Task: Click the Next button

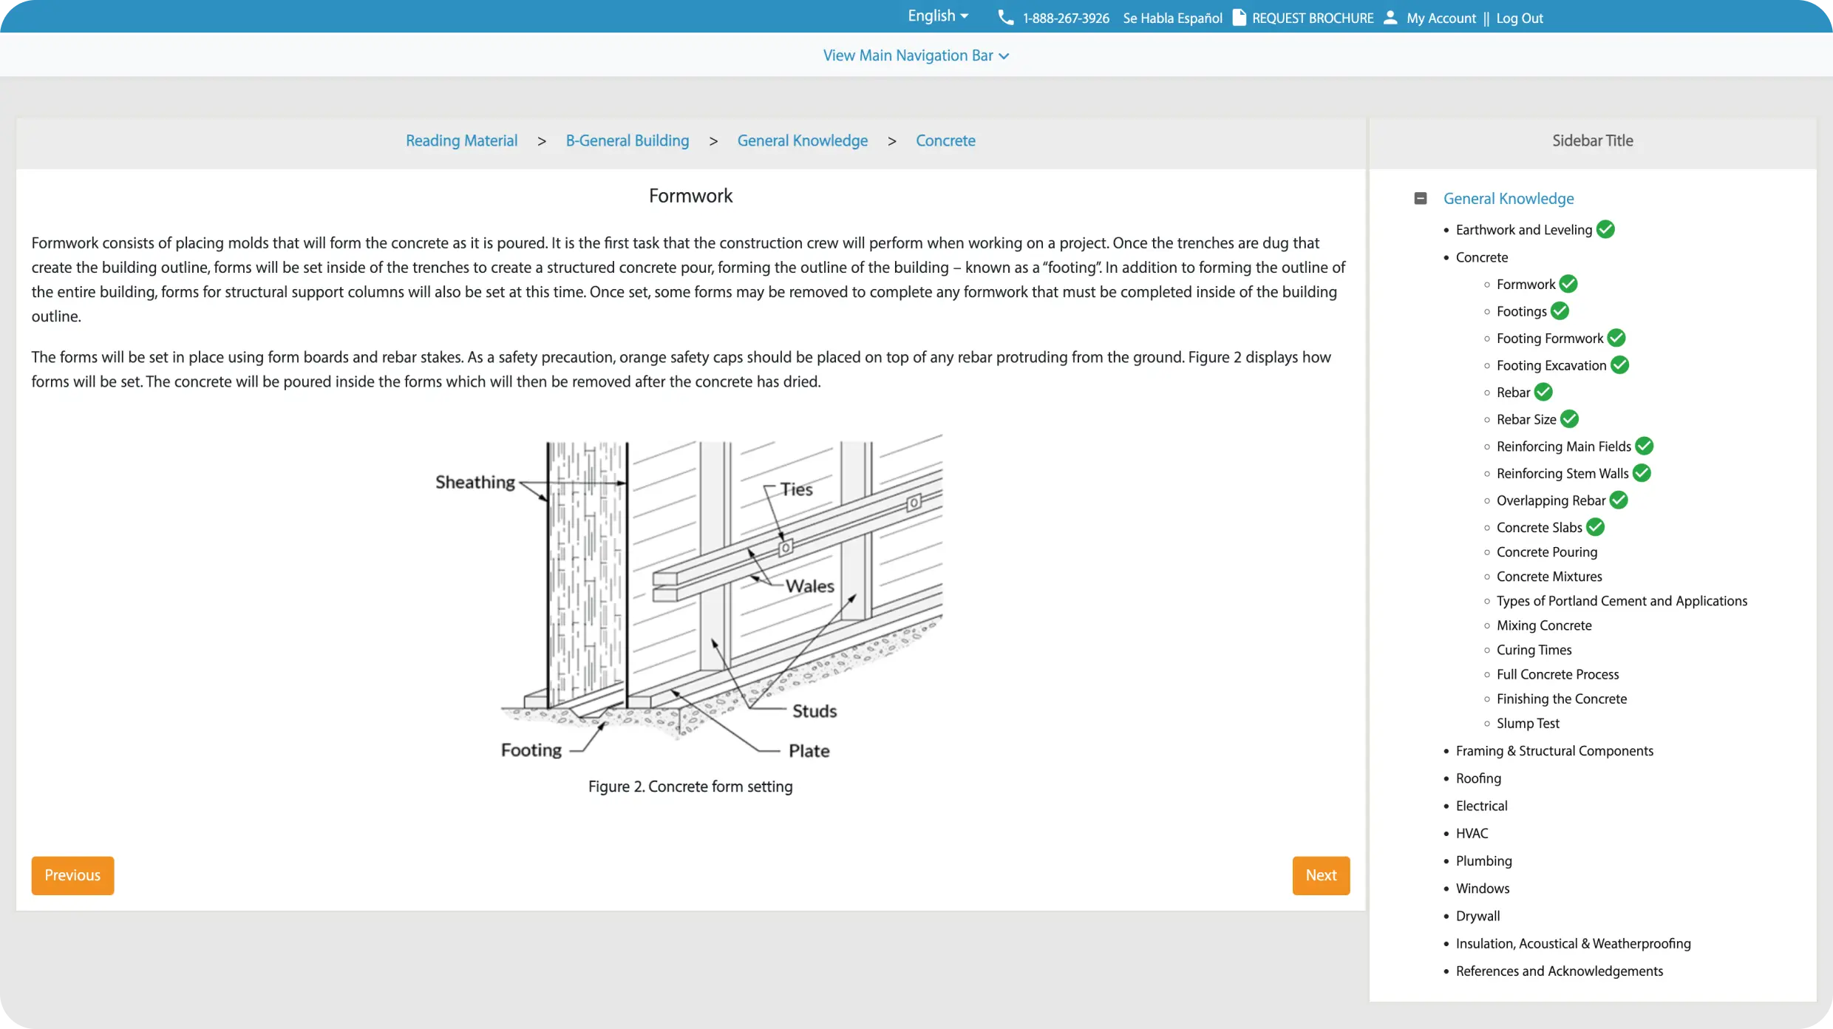Action: pos(1321,875)
